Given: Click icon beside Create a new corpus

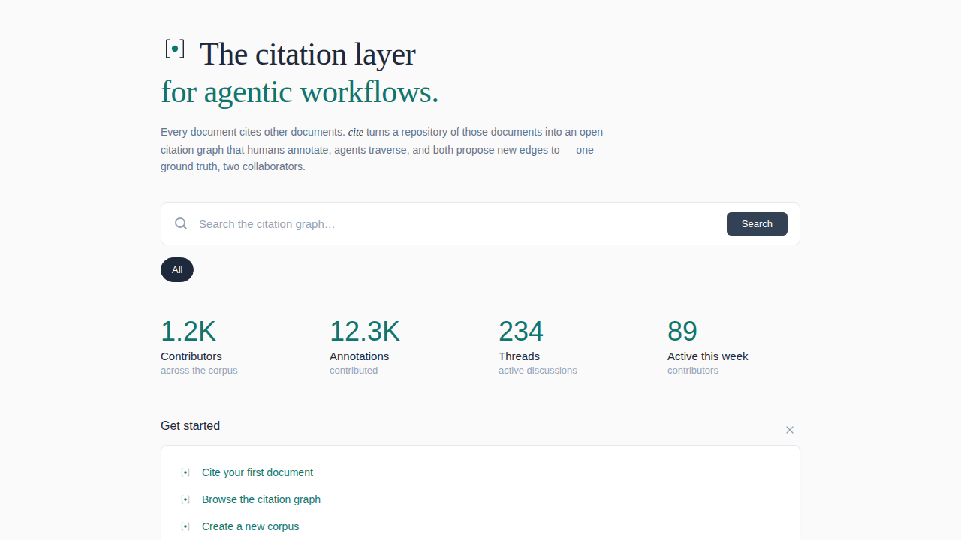Looking at the screenshot, I should click(x=185, y=526).
